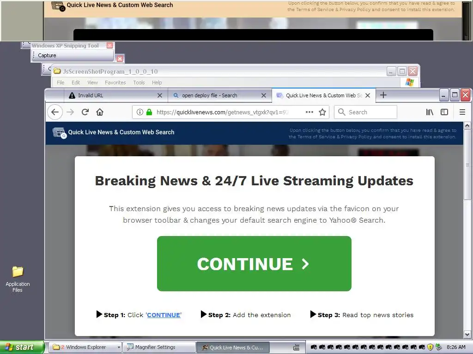473x354 pixels.
Task: Expand the Windows Explorer taskbar group arrow
Action: tap(119, 347)
